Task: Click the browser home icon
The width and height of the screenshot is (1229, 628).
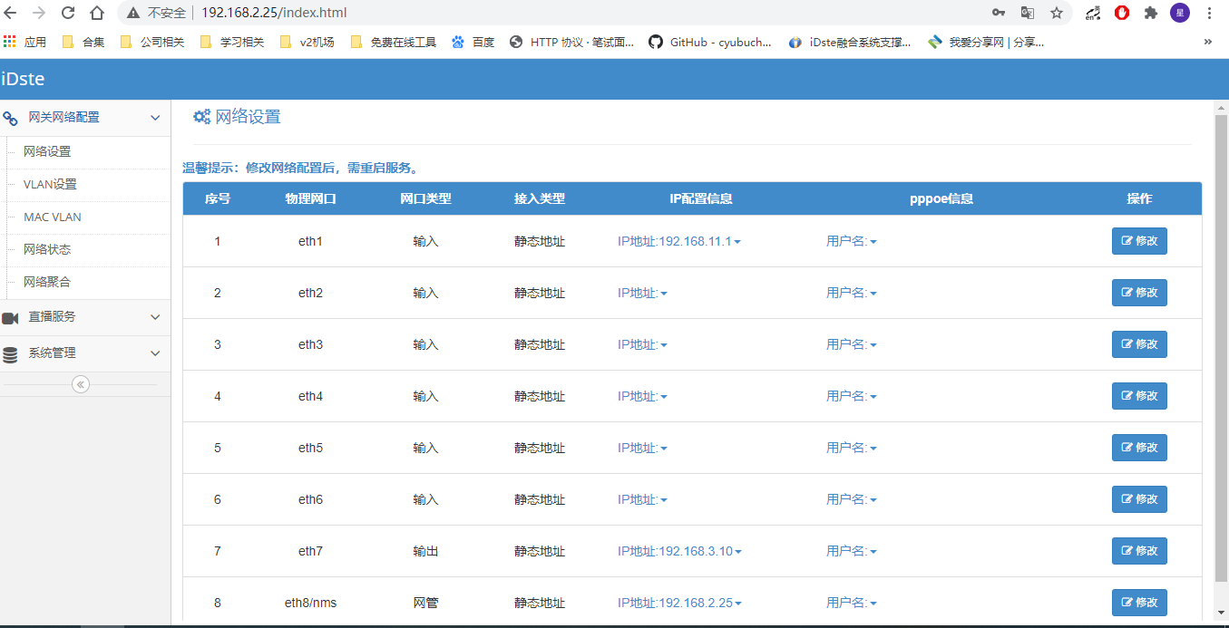Action: (97, 13)
